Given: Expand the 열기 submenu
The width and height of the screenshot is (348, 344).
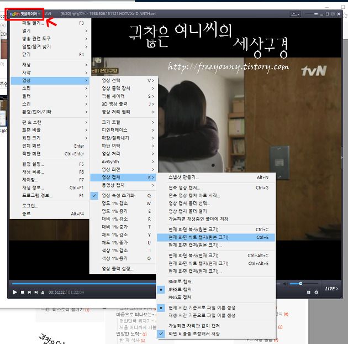Looking at the screenshot, I should pyautogui.click(x=50, y=31).
